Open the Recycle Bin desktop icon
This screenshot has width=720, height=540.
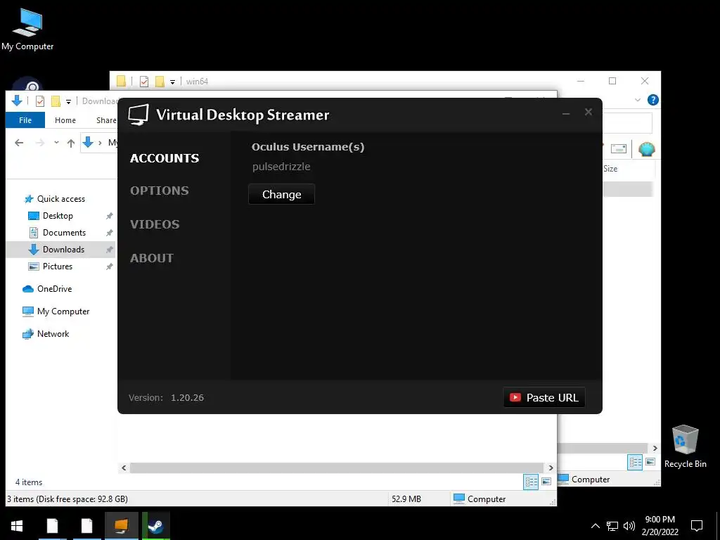[x=685, y=446]
